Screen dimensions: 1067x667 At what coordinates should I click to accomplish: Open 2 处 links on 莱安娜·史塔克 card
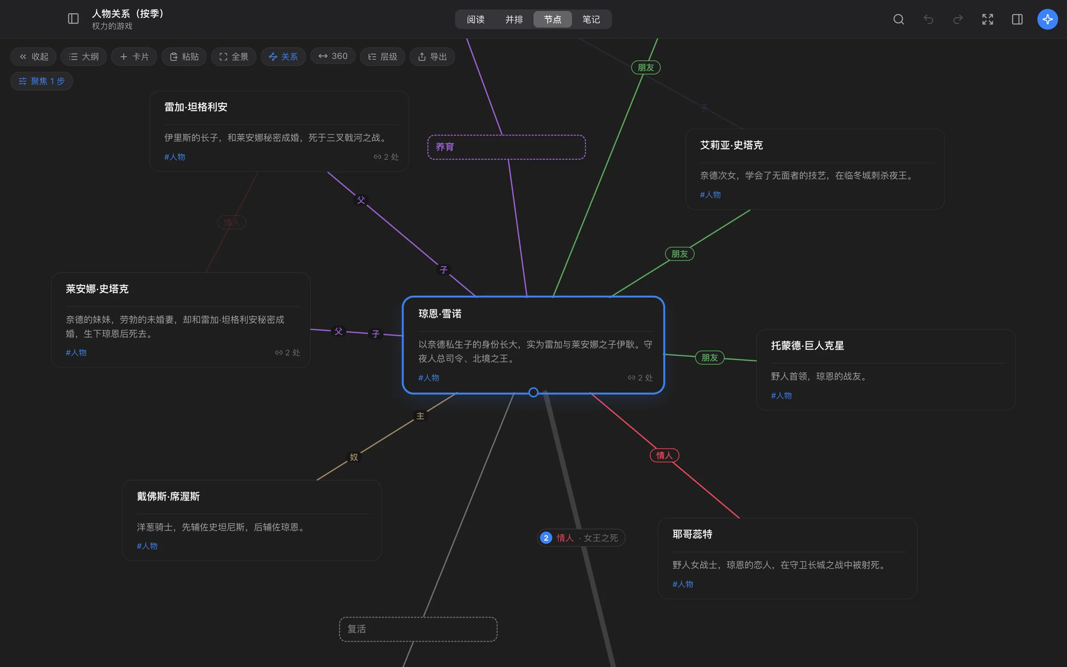287,353
